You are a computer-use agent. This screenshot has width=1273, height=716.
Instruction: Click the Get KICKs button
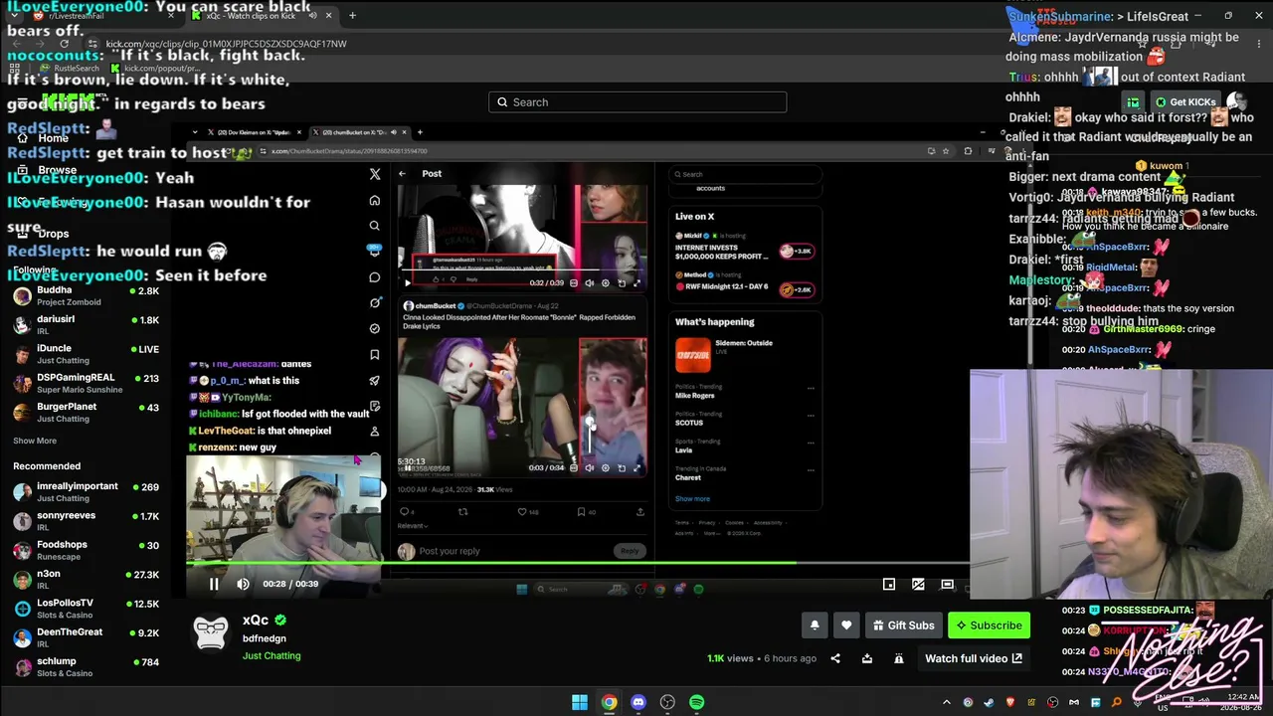pos(1185,102)
